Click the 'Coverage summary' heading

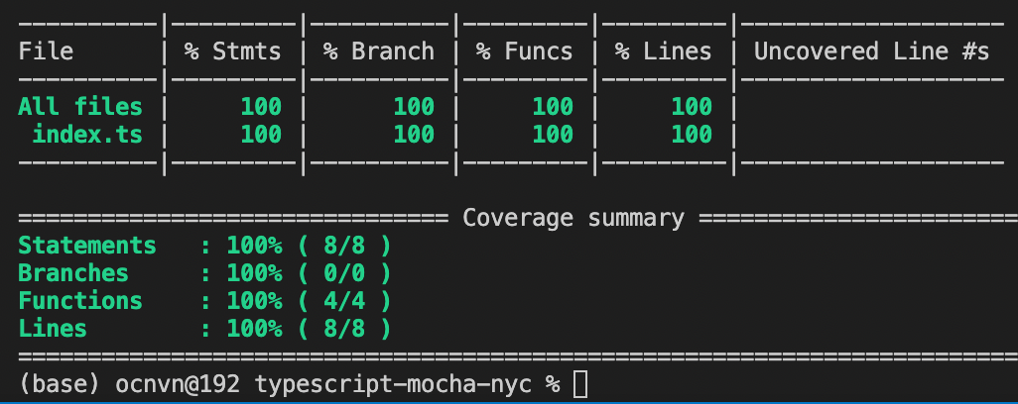[573, 218]
